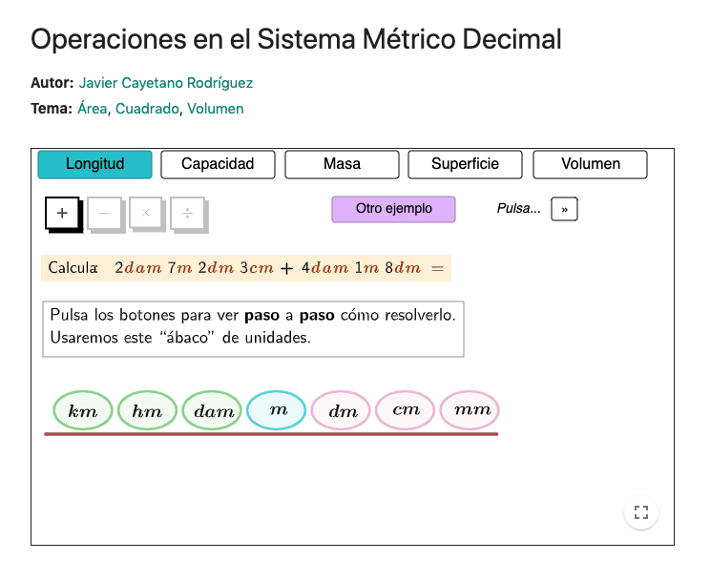Select the division operation button

pyautogui.click(x=187, y=213)
